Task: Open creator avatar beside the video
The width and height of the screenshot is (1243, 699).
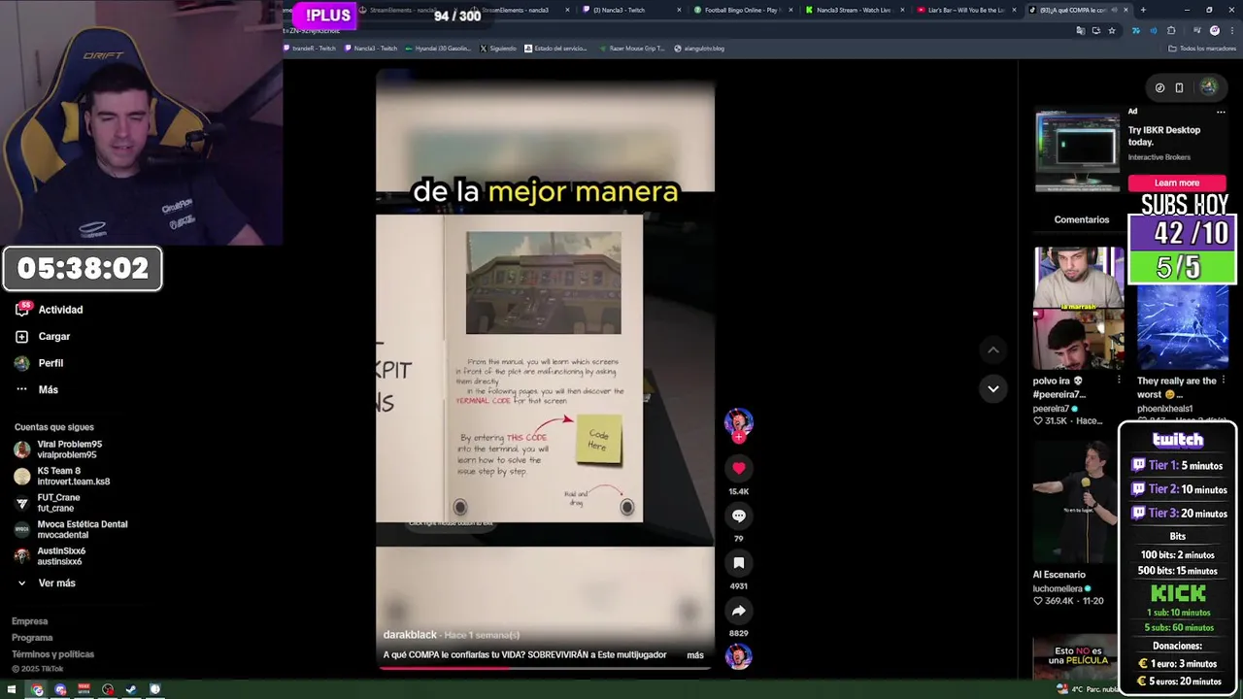Action: click(738, 422)
